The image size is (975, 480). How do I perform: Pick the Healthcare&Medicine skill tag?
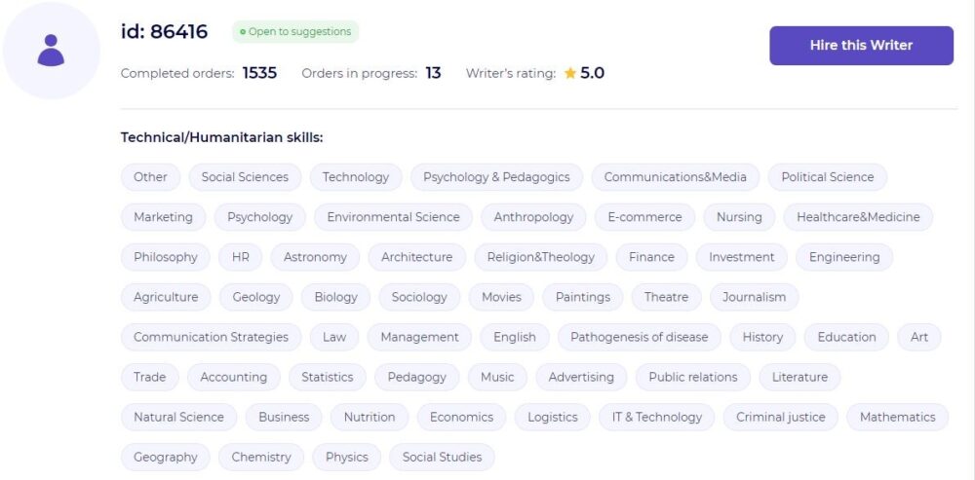(x=858, y=217)
